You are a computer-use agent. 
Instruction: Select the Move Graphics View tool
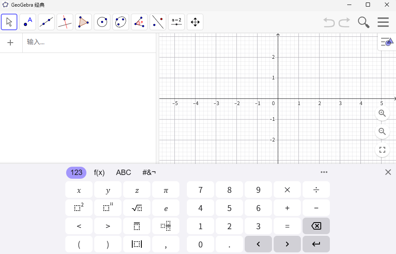[x=195, y=22]
